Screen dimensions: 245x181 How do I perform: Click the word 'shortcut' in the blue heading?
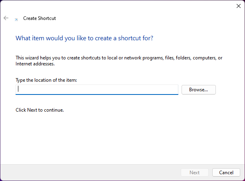click(130, 38)
